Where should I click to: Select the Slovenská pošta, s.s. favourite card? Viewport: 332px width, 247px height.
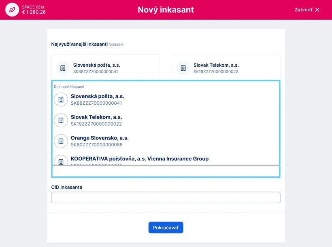coord(96,65)
